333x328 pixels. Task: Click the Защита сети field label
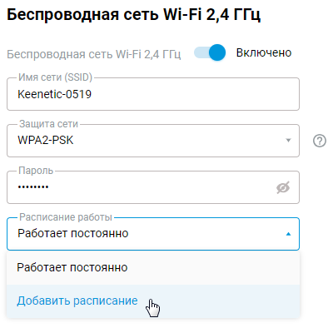click(49, 124)
